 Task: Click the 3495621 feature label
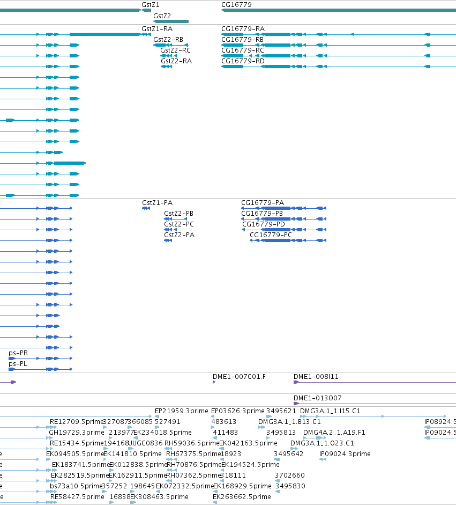281,411
